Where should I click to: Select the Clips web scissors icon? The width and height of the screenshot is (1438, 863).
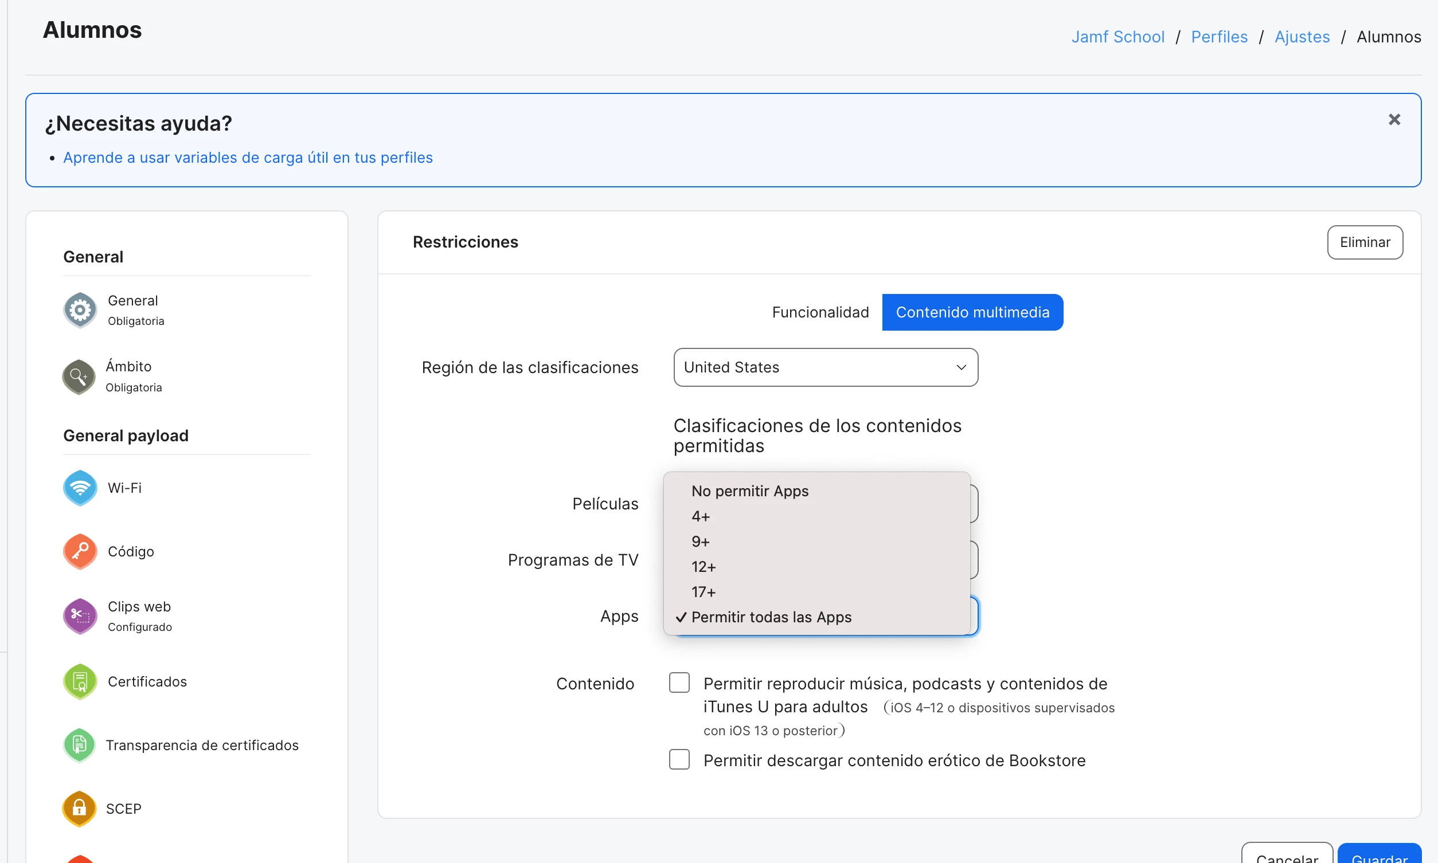[80, 616]
